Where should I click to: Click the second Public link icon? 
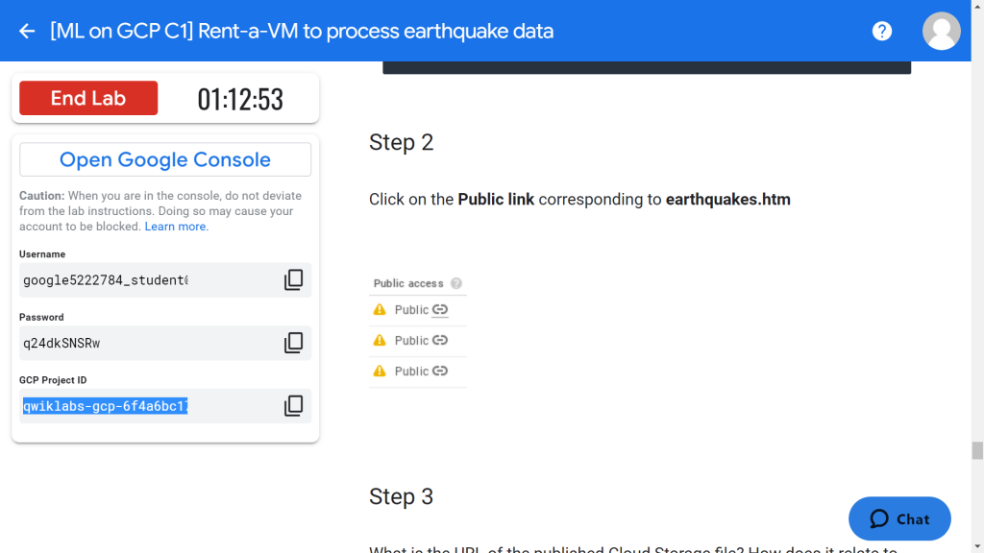pos(440,340)
